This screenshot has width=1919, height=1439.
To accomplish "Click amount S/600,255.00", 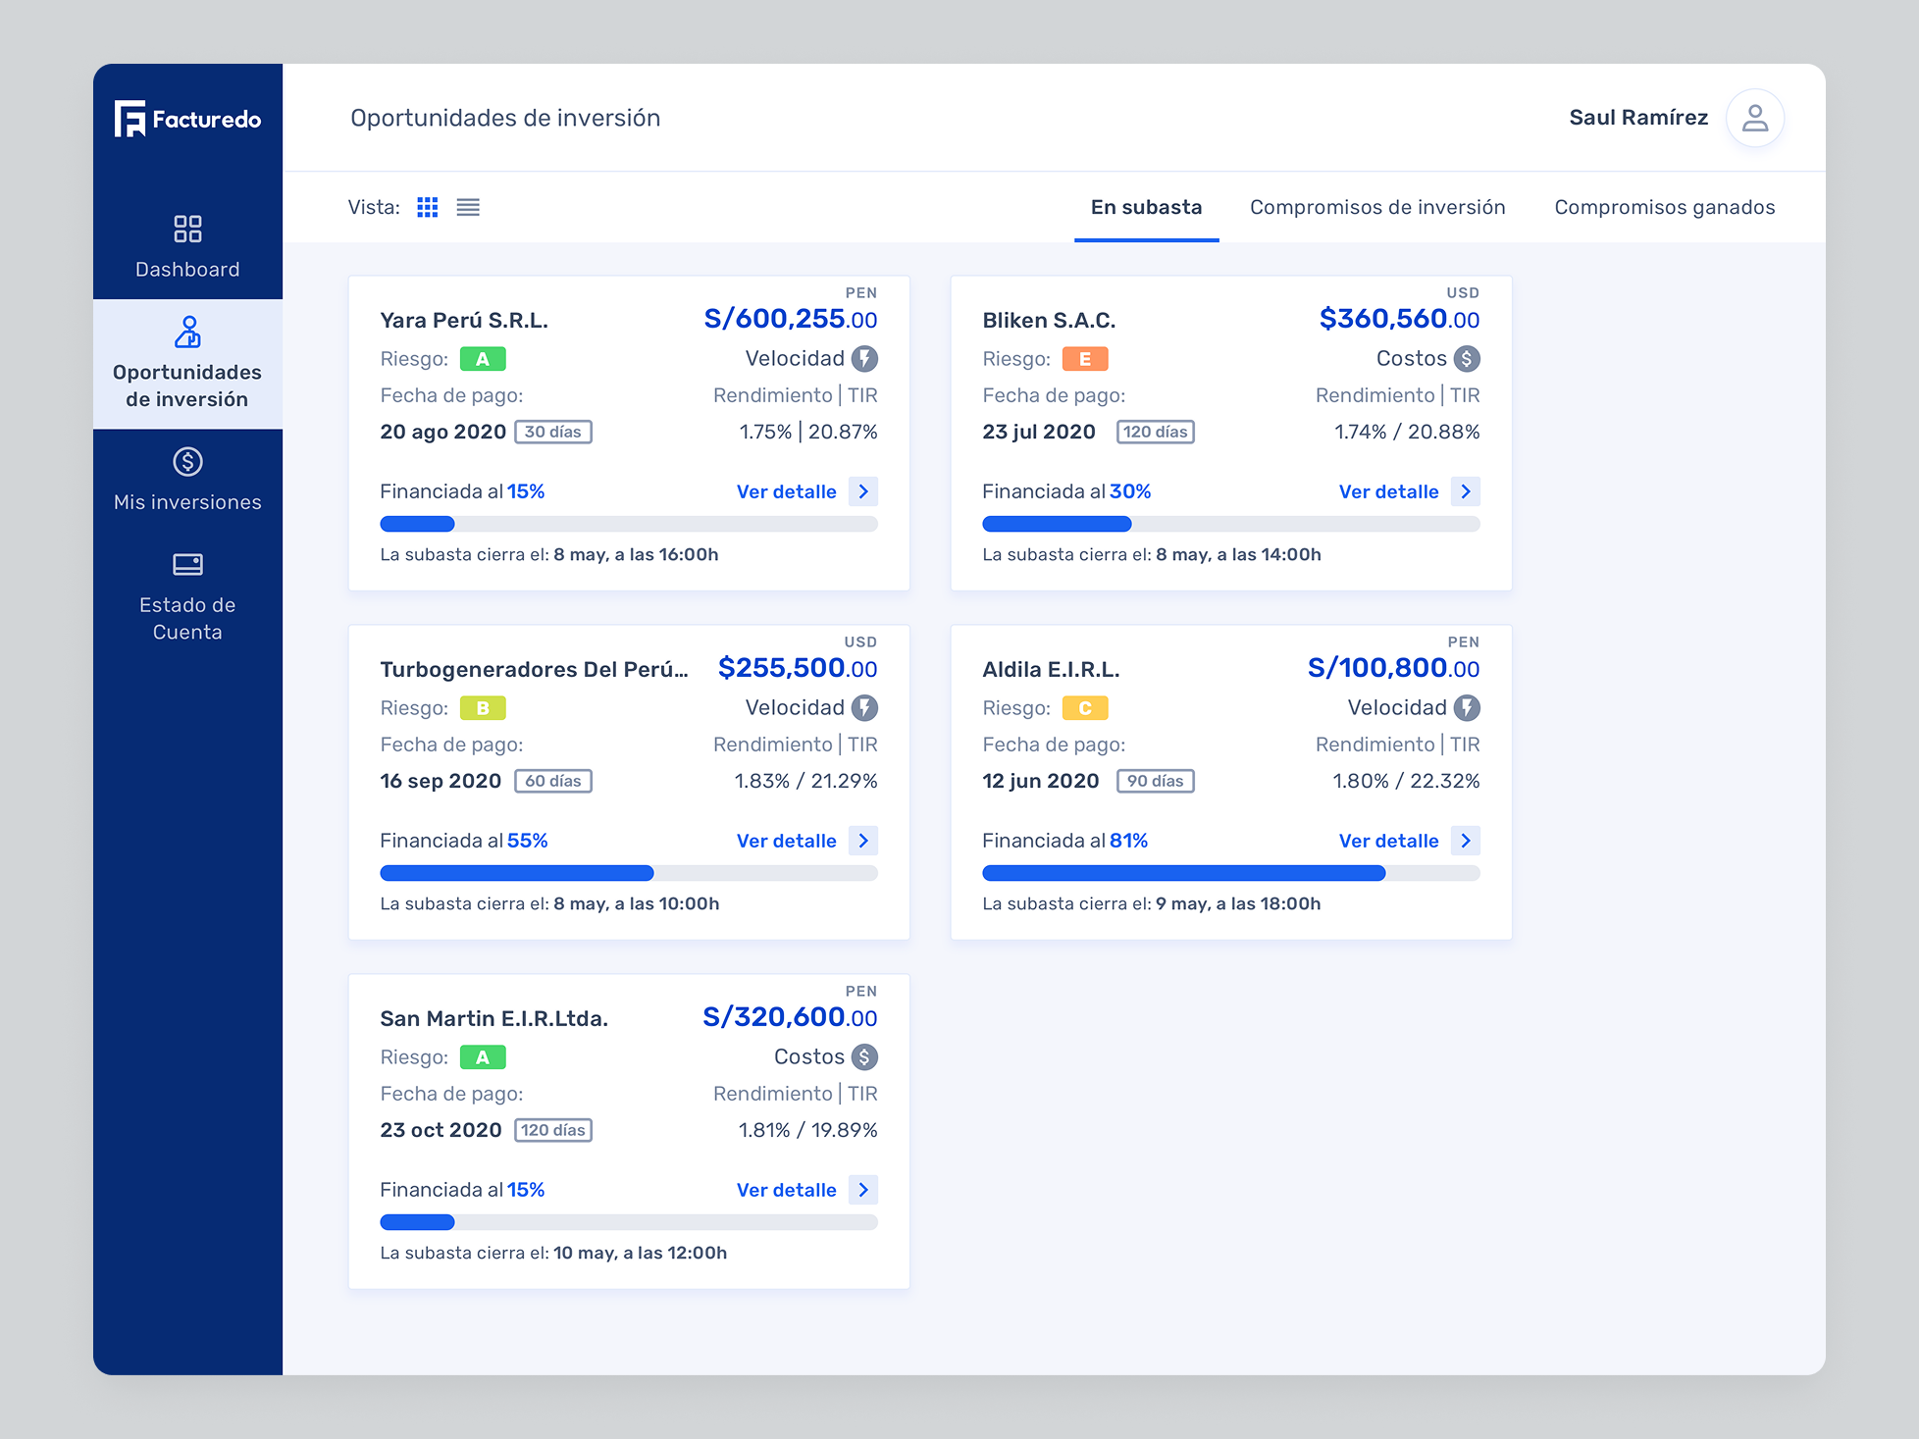I will pyautogui.click(x=791, y=319).
